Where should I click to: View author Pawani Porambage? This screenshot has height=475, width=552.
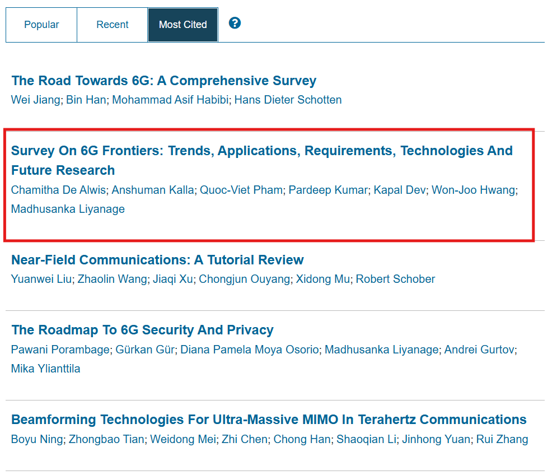[60, 350]
